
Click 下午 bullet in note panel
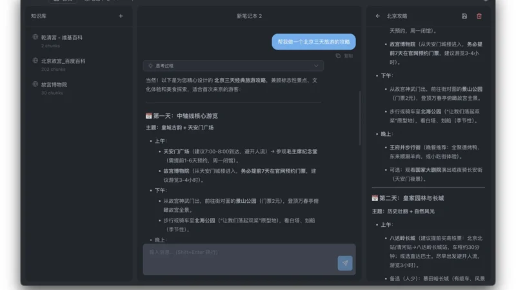[386, 75]
